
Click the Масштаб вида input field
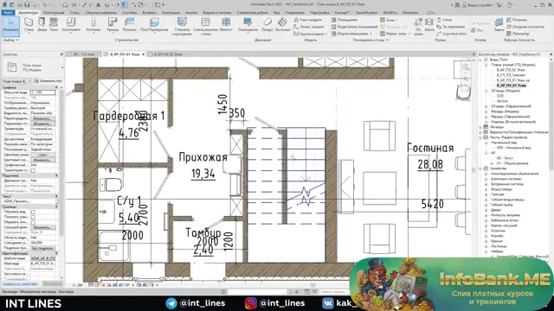(x=43, y=92)
